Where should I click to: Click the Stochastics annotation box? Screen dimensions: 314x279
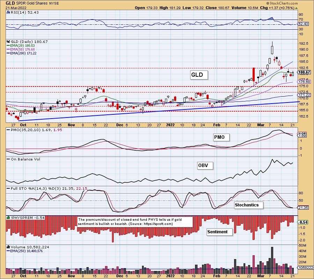point(248,205)
